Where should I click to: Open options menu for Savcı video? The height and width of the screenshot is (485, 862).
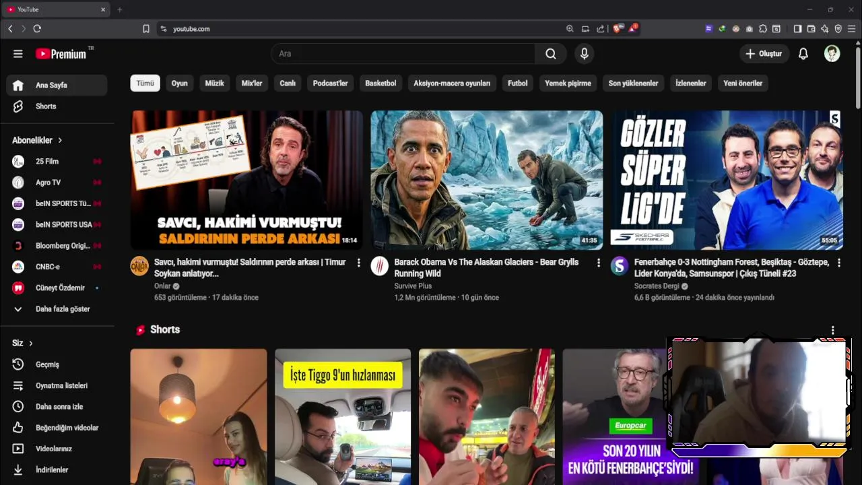358,263
